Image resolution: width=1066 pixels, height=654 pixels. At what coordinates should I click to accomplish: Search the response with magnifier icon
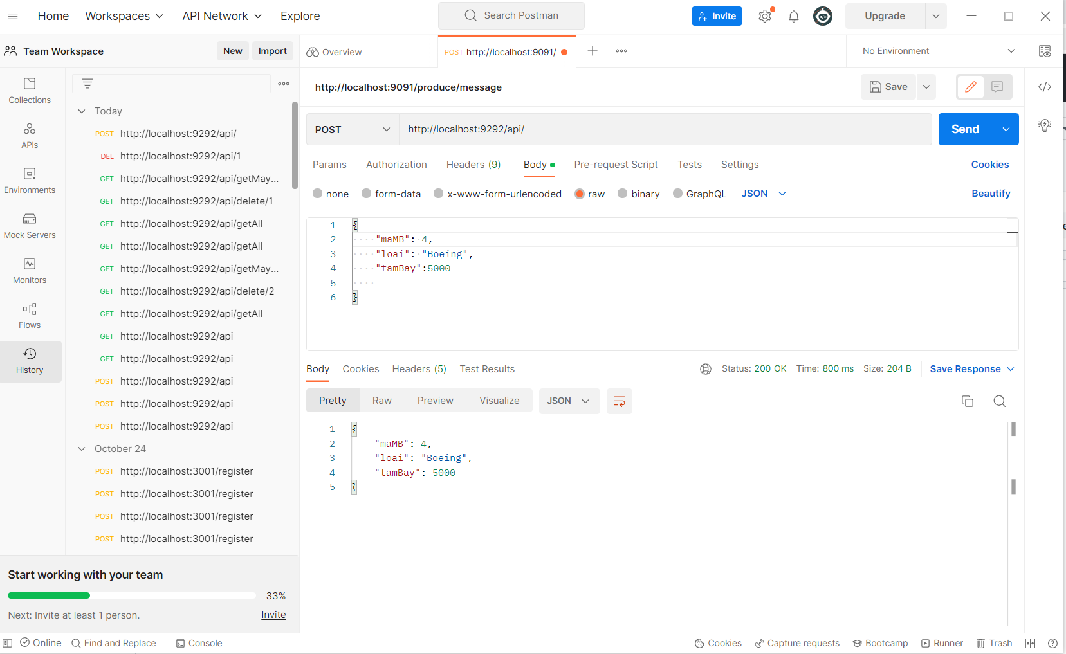pyautogui.click(x=999, y=401)
